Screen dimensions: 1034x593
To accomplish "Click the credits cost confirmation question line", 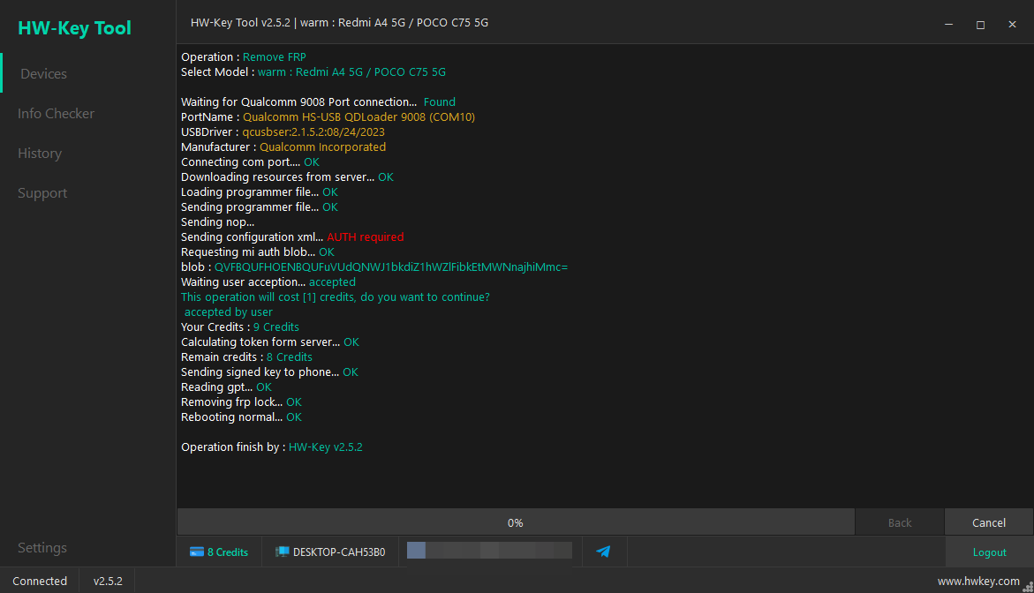I will coord(335,297).
